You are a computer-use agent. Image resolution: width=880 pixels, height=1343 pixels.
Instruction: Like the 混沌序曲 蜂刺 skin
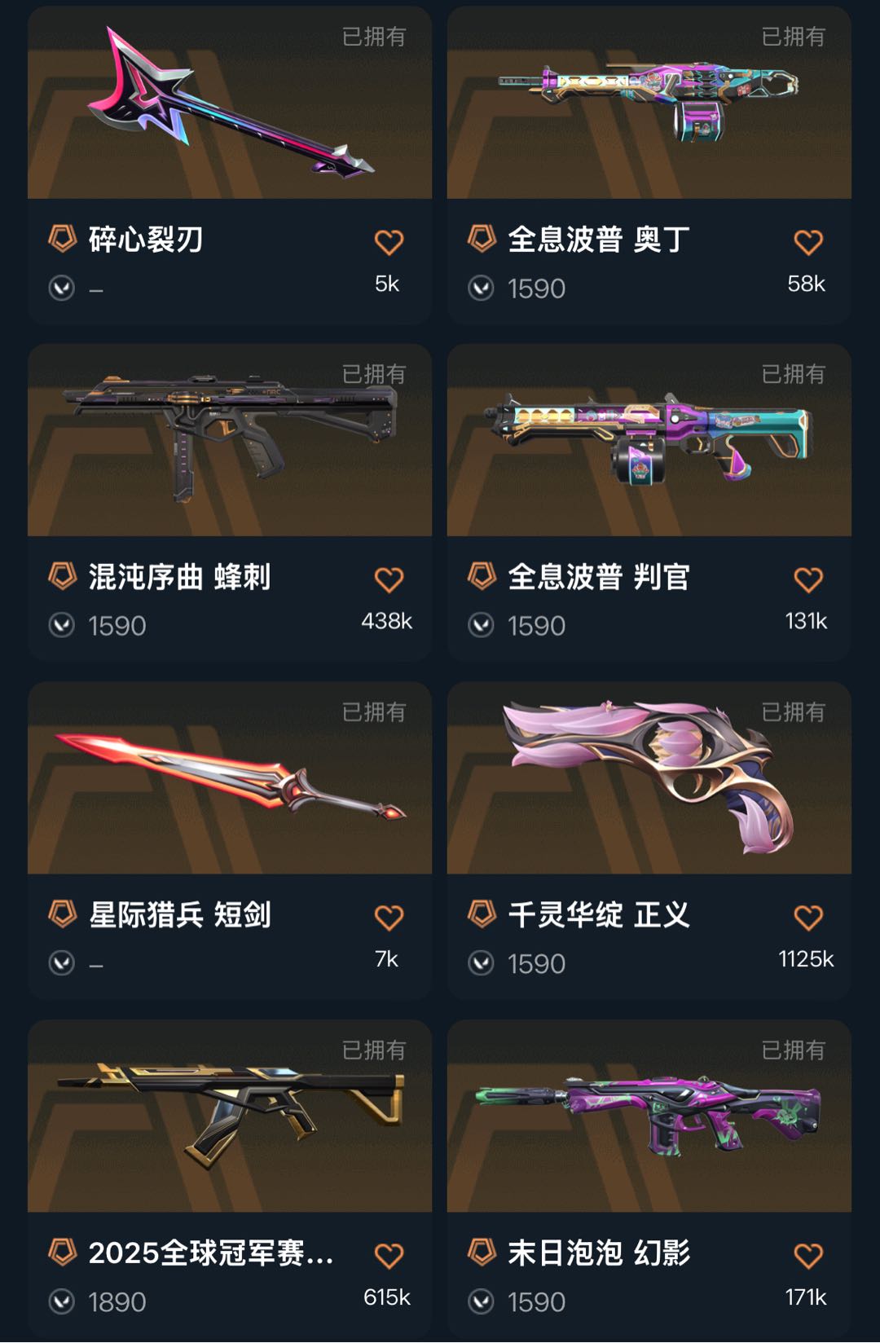pyautogui.click(x=389, y=579)
